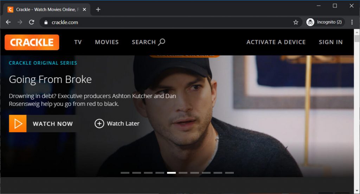Select the first carousel slide indicator
360x194 pixels.
click(x=125, y=173)
